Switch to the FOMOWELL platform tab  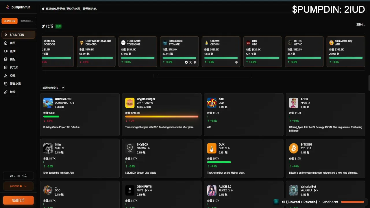click(26, 21)
